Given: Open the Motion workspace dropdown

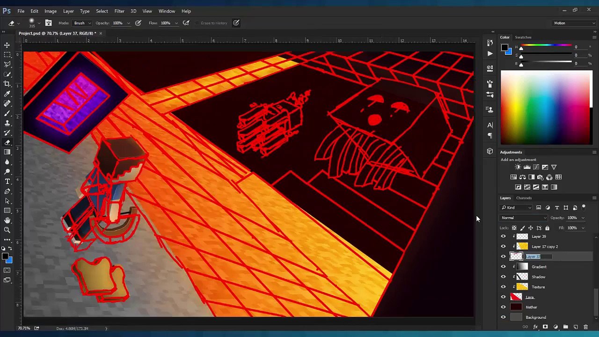Looking at the screenshot, I should (x=574, y=23).
